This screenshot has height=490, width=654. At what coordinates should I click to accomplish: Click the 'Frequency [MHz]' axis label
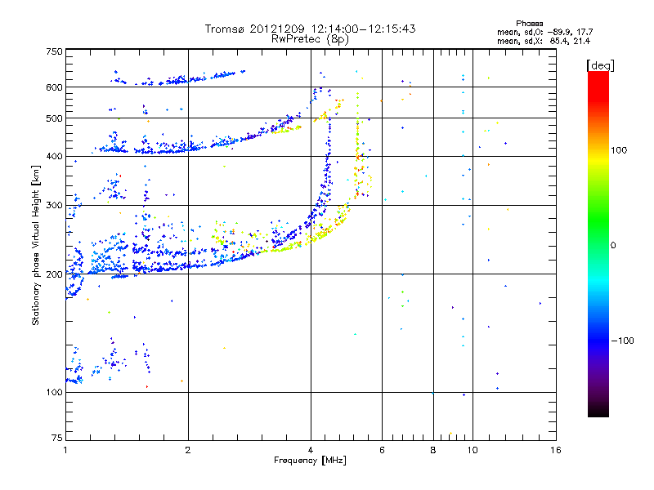(310, 461)
